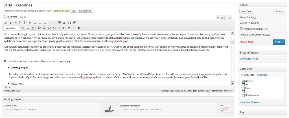Uncheck the General category
Screen dimensions: 289x118
coord(243,81)
